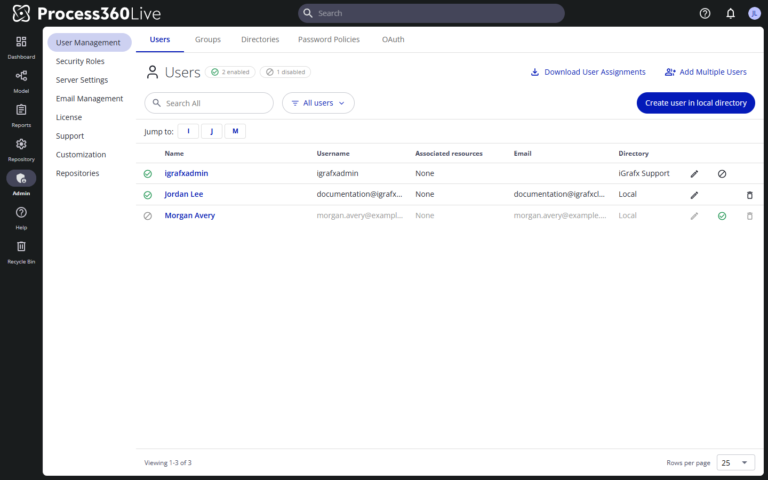This screenshot has height=480, width=768.
Task: Click the Process360 Live logo
Action: (x=86, y=13)
